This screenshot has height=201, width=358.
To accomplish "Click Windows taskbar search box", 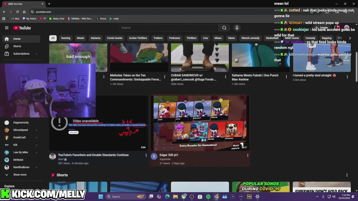I will (126, 197).
